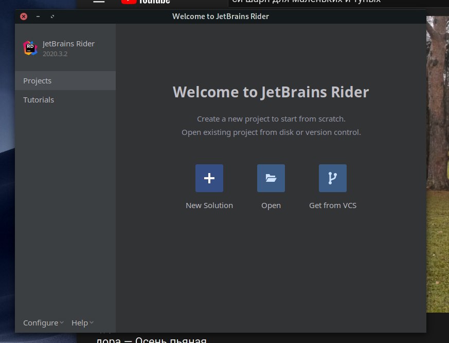Click the Open folder icon

(271, 178)
